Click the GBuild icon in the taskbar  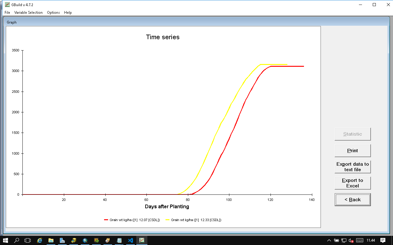[x=142, y=240]
